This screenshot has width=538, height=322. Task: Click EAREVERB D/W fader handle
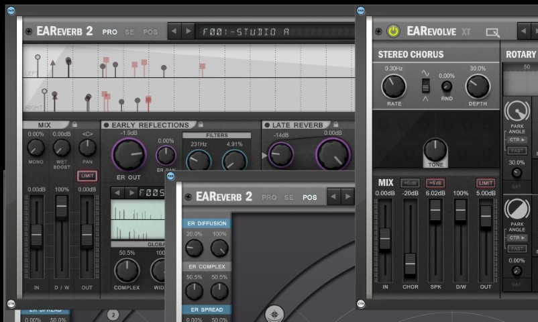coord(62,207)
